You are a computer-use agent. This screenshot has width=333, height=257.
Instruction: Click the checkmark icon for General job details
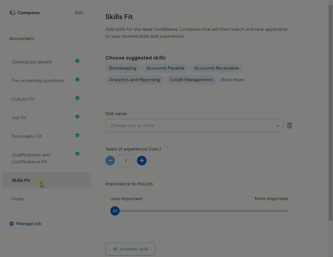tap(77, 61)
